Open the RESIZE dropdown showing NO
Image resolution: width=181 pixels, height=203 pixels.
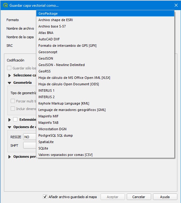[x=30, y=137]
